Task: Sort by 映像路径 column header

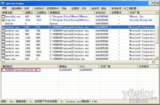Action: 72,13
